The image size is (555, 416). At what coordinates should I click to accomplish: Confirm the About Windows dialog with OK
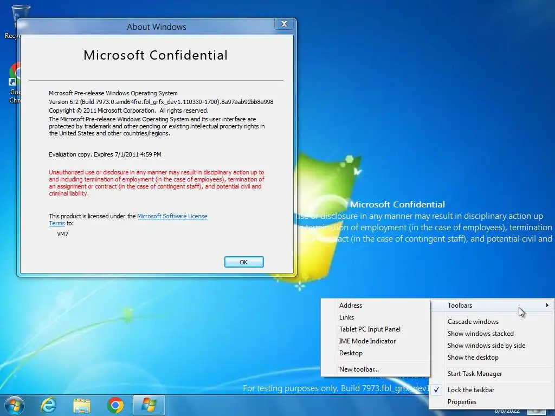coord(244,262)
